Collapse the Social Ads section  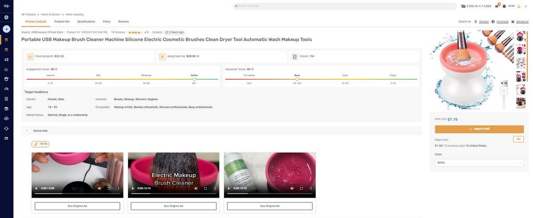[27, 131]
